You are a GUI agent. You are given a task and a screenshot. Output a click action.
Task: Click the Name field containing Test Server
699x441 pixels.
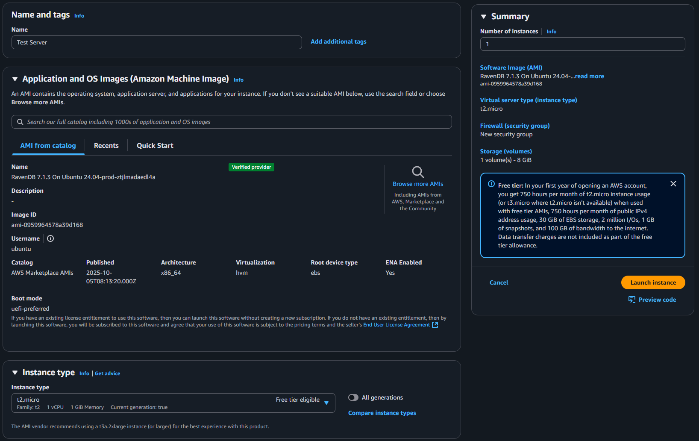pos(156,42)
